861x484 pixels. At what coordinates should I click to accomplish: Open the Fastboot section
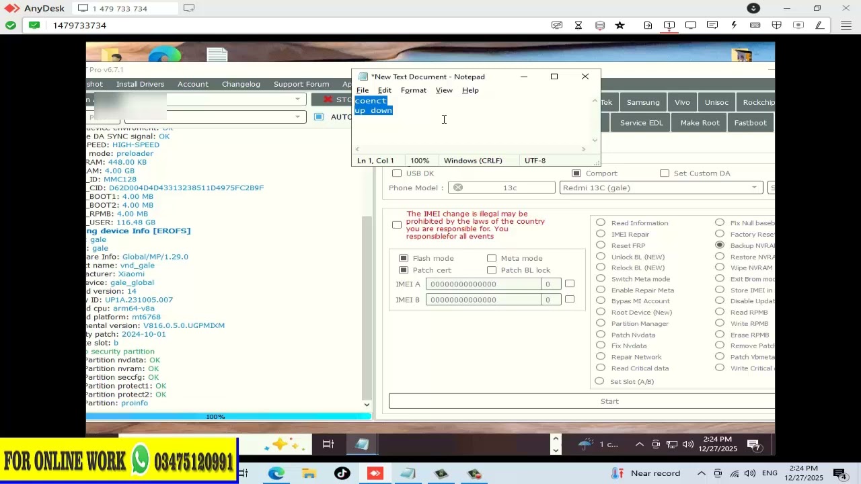[x=751, y=123]
